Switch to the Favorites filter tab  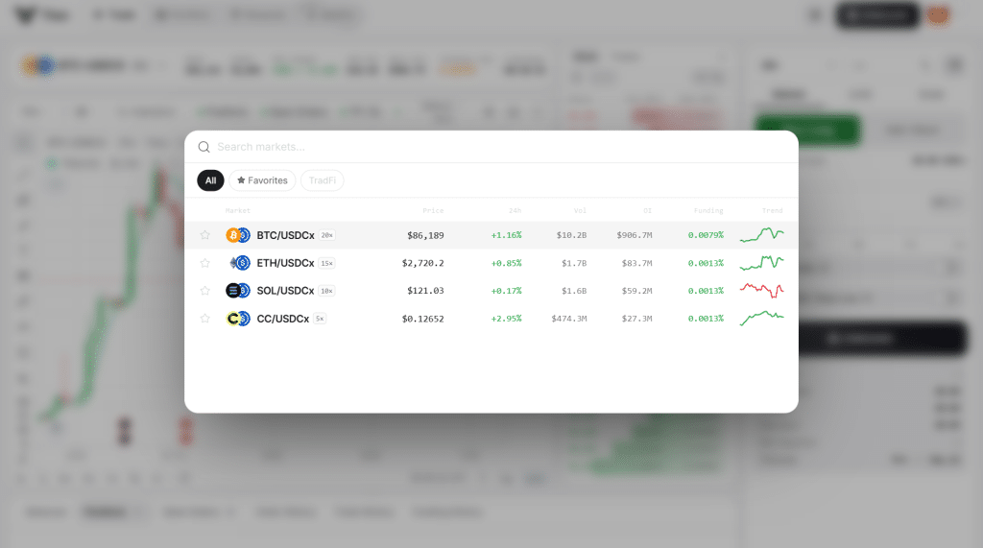[262, 180]
